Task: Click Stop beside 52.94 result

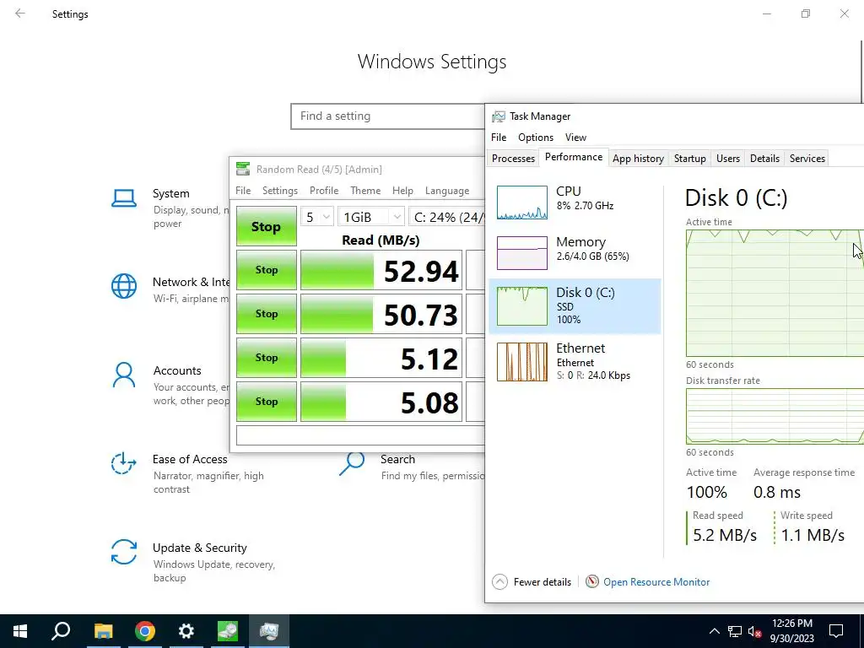Action: click(266, 270)
